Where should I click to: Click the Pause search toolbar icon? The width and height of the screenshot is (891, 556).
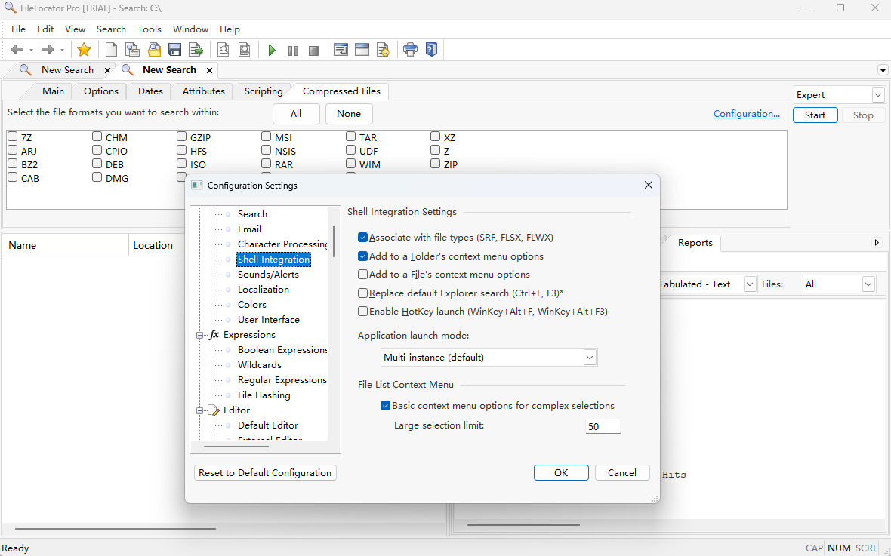tap(293, 51)
